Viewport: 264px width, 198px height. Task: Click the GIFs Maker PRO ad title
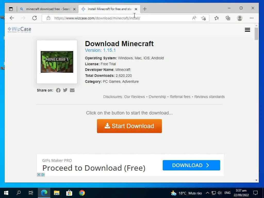tap(57, 160)
